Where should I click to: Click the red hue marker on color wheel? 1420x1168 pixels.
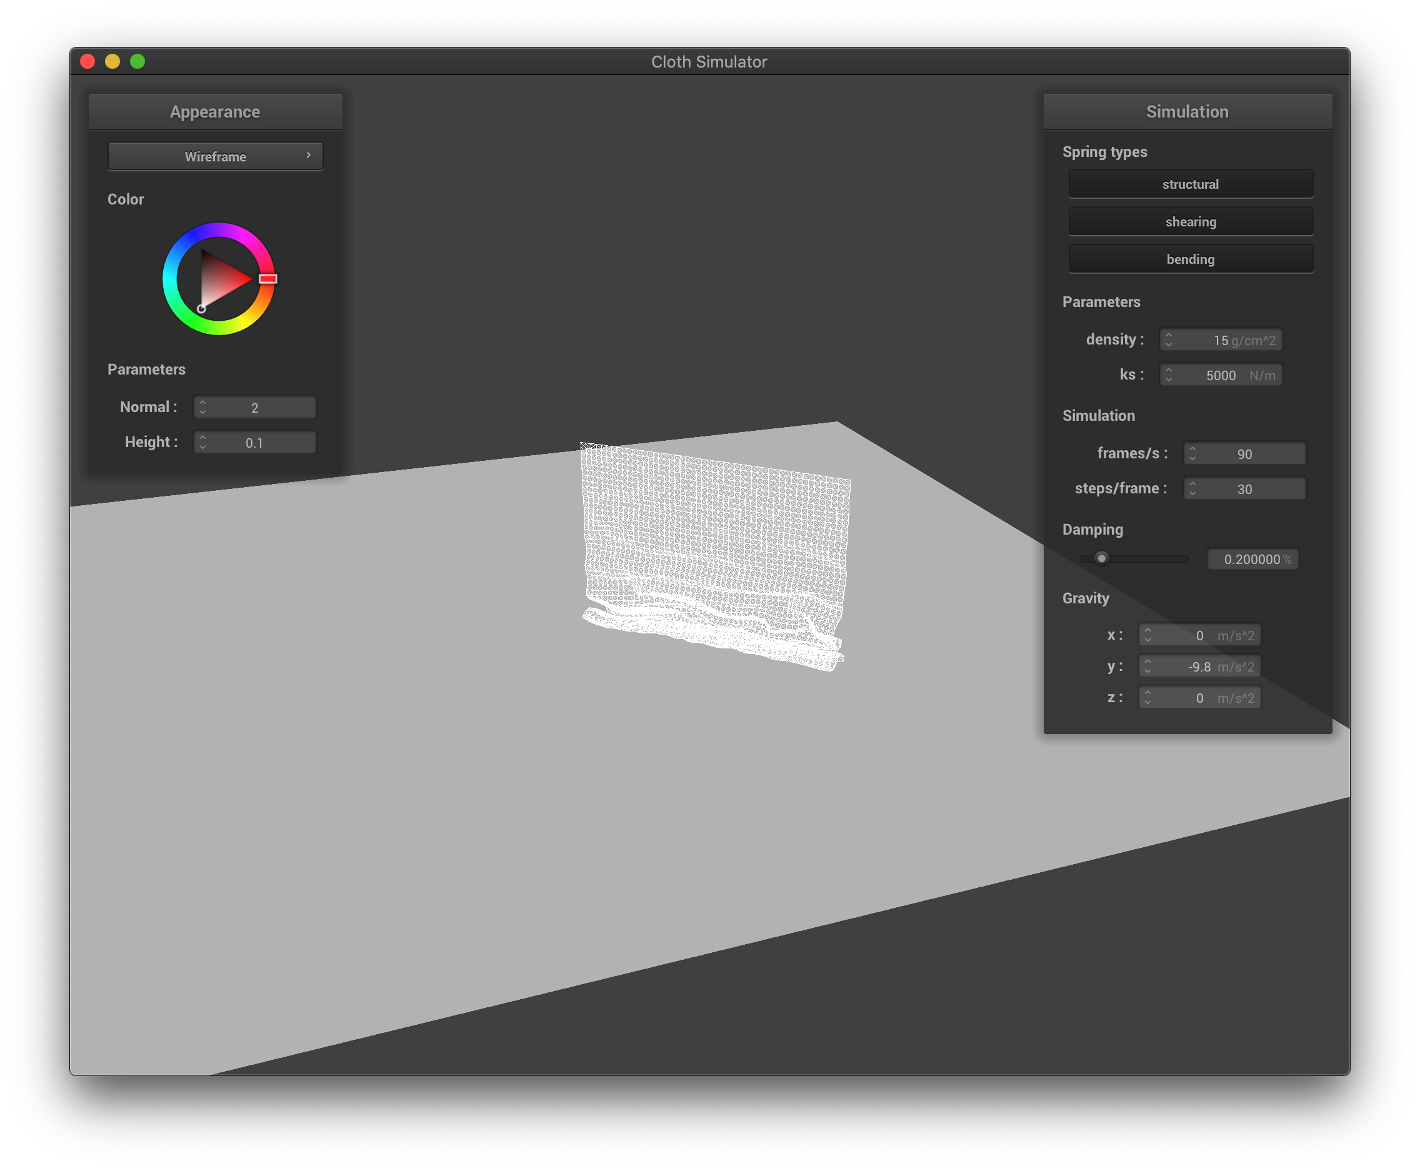[267, 278]
